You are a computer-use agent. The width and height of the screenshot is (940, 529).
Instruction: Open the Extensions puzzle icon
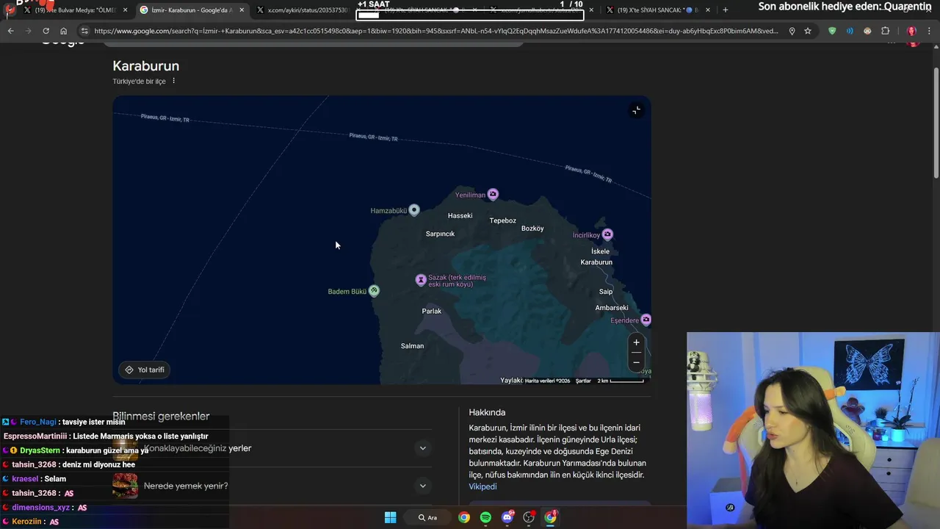coord(885,31)
